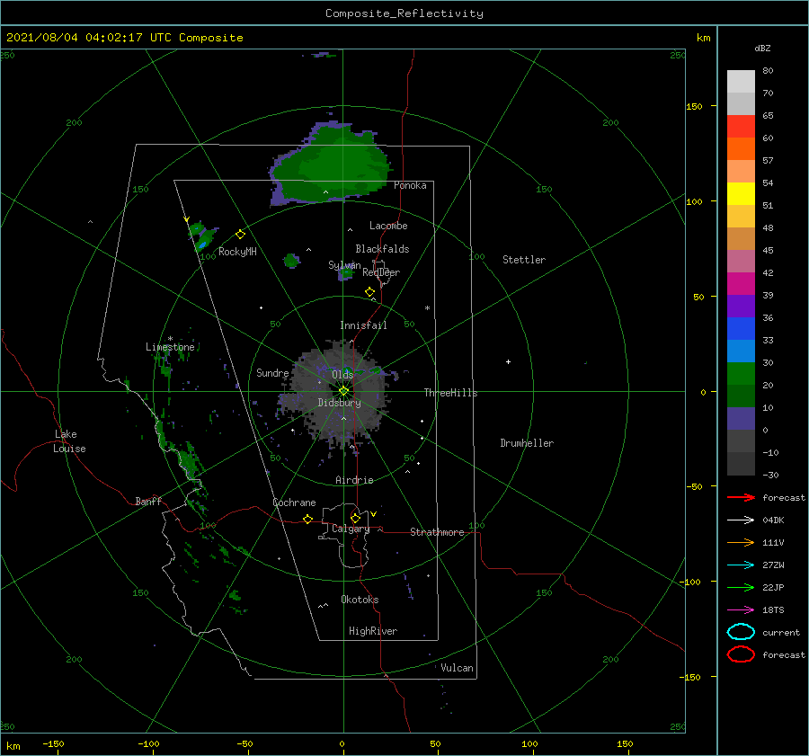Click the yellow diamond marker south of RedDeer
This screenshot has height=756, width=809.
(x=369, y=292)
